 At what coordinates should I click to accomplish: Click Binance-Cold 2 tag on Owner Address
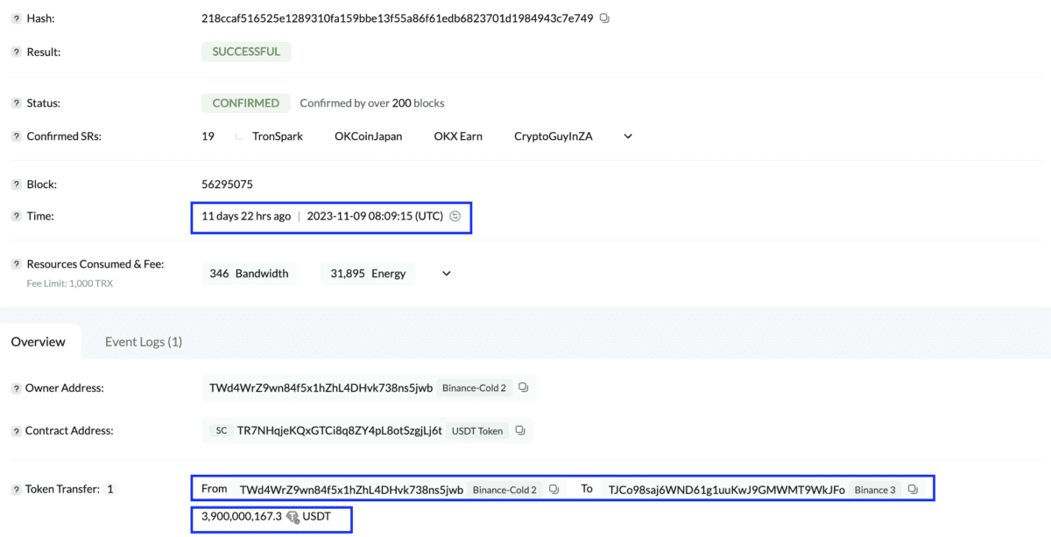(474, 388)
